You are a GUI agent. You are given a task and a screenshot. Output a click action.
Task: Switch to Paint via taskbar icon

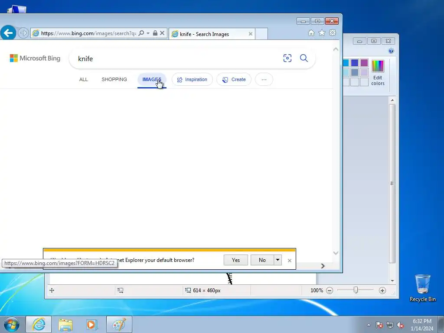pyautogui.click(x=119, y=324)
